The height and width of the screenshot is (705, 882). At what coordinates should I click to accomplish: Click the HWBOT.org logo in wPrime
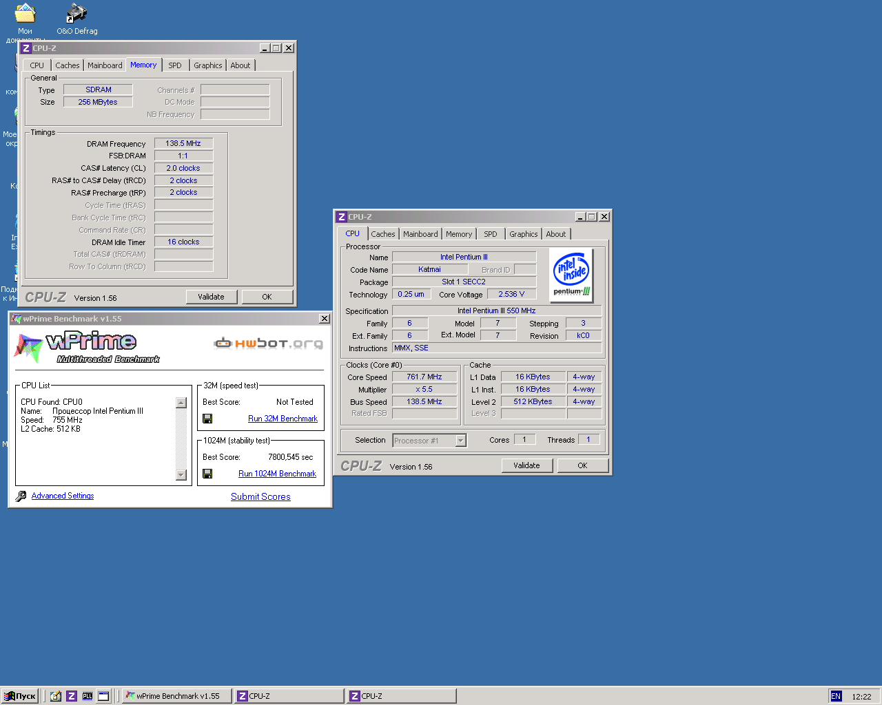click(269, 343)
